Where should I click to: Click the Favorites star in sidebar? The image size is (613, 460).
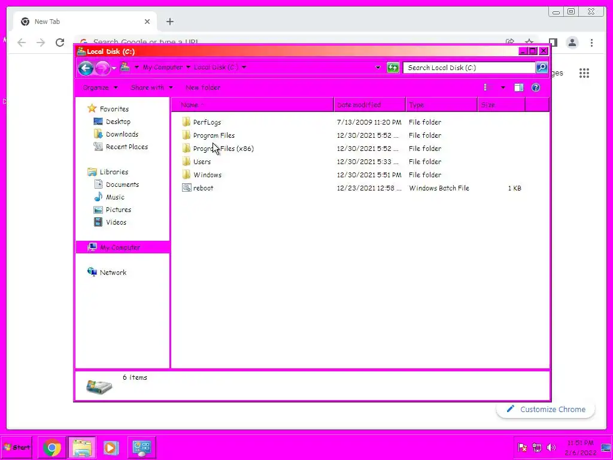pyautogui.click(x=92, y=108)
